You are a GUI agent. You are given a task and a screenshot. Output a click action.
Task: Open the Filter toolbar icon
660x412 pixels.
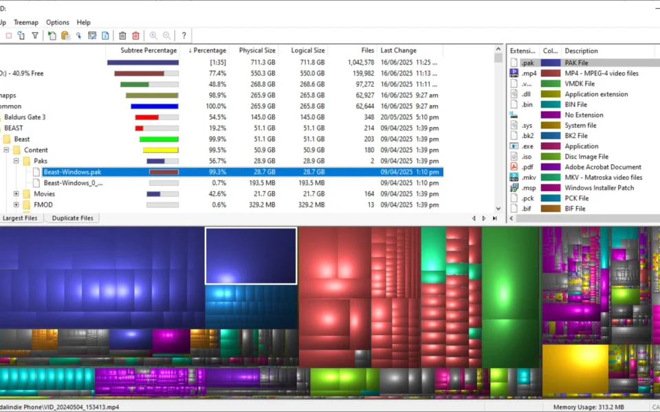tap(35, 36)
